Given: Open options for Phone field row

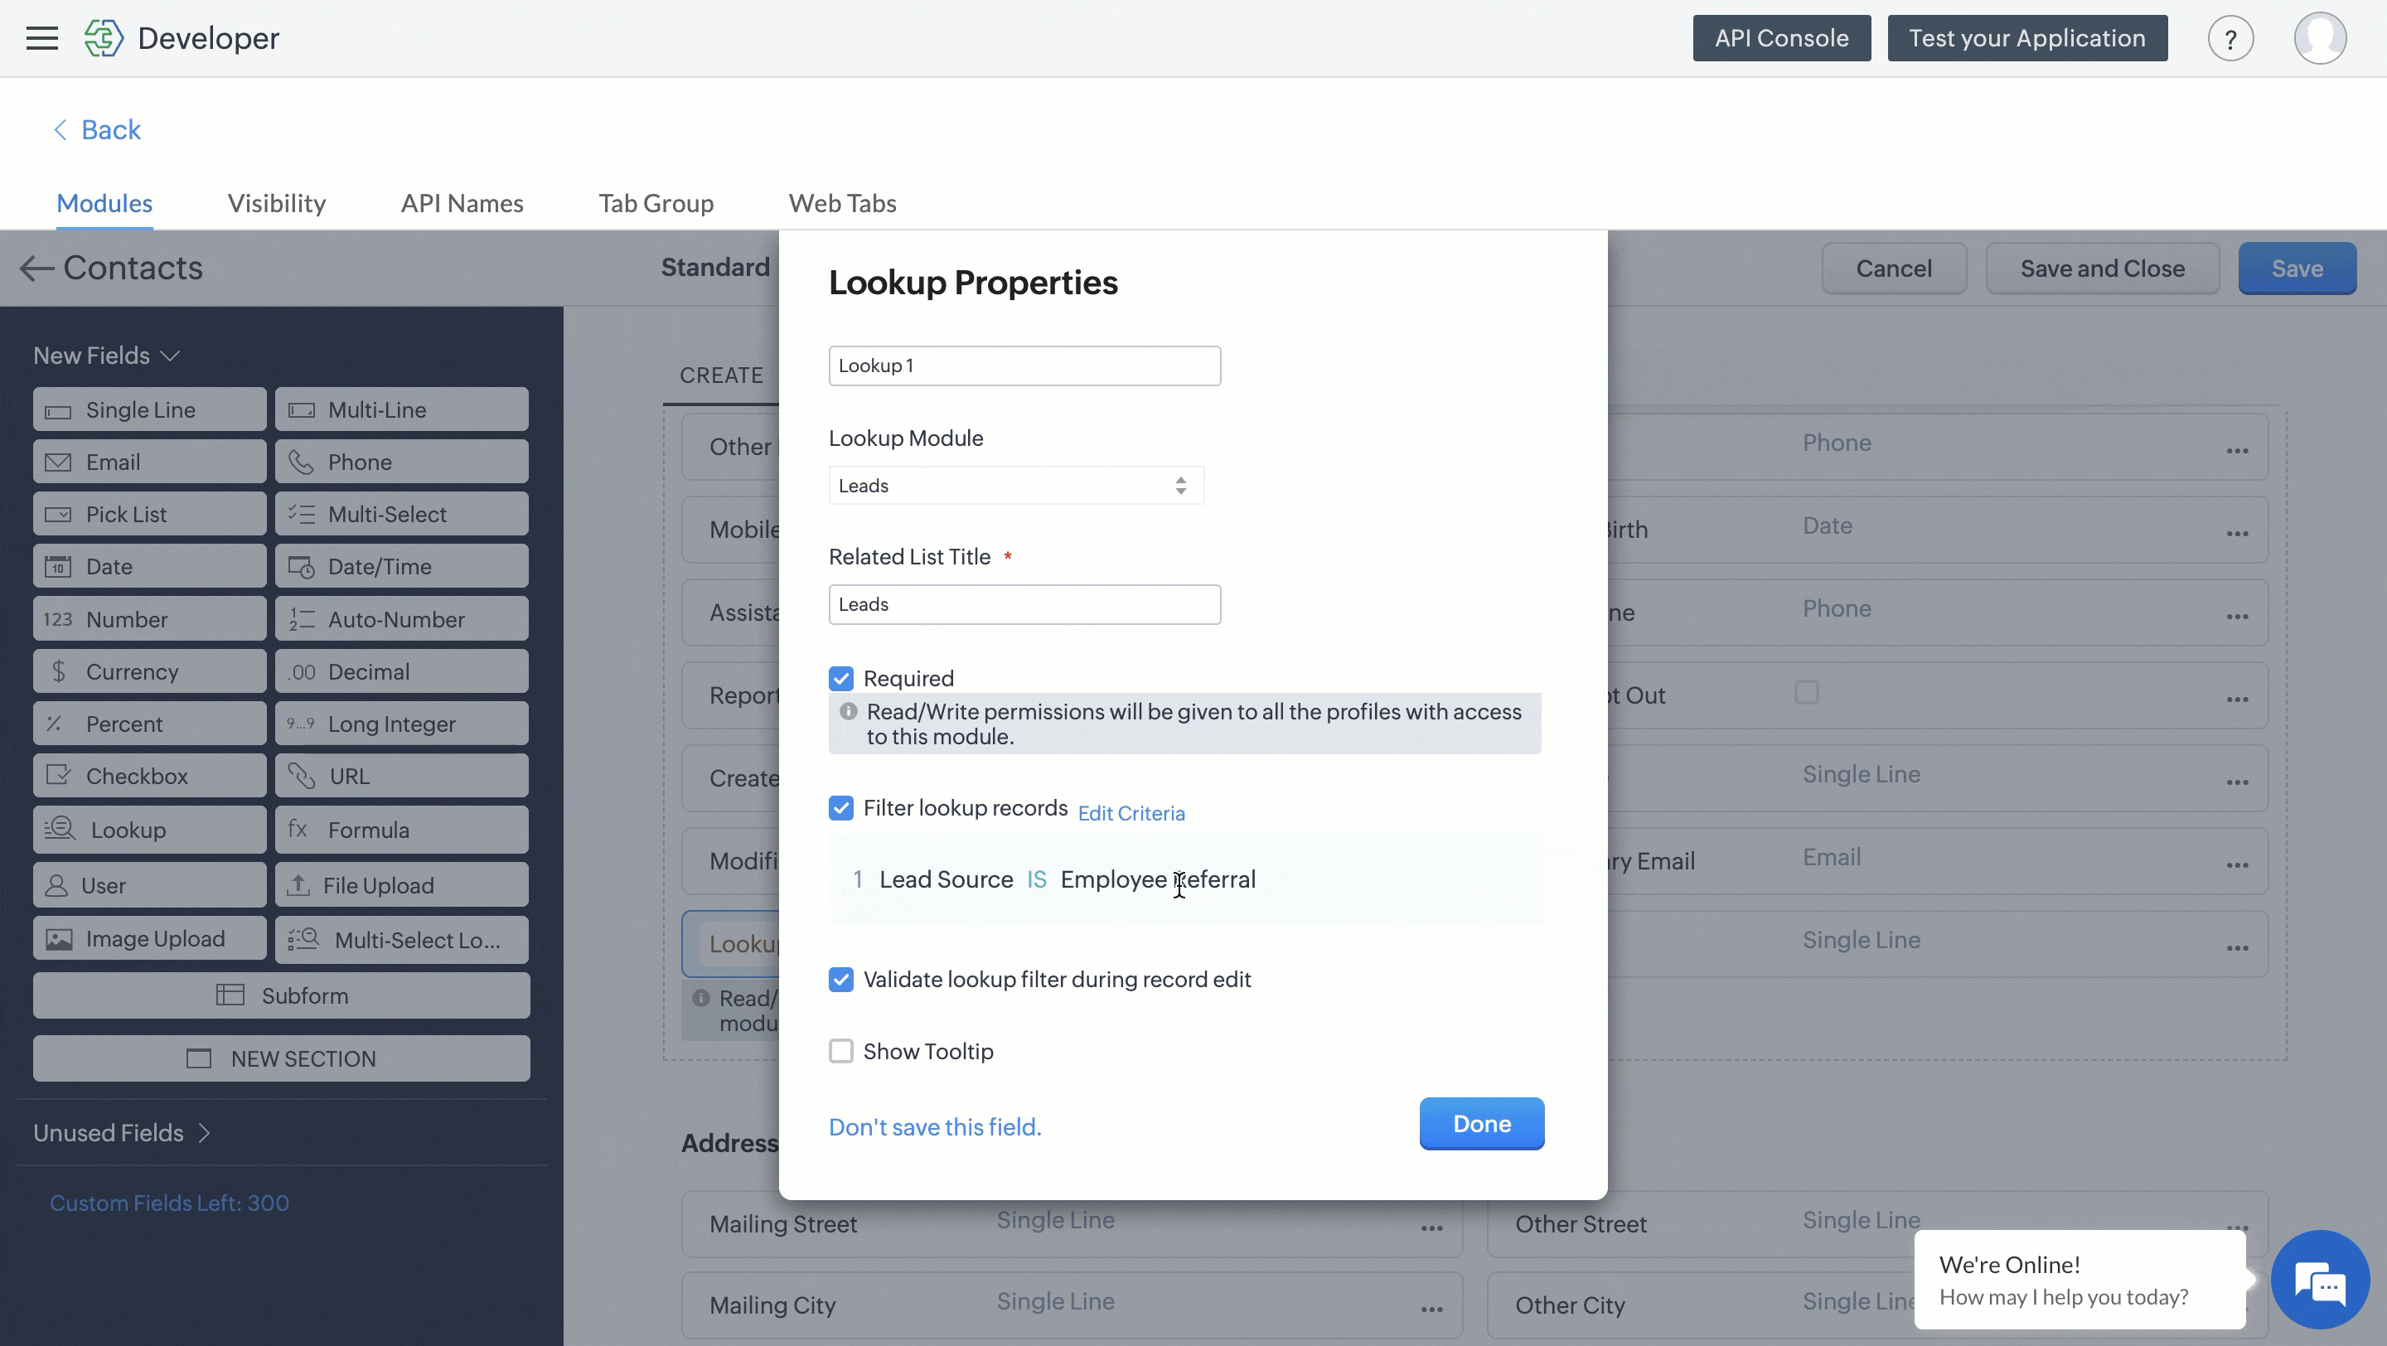Looking at the screenshot, I should tap(2237, 450).
